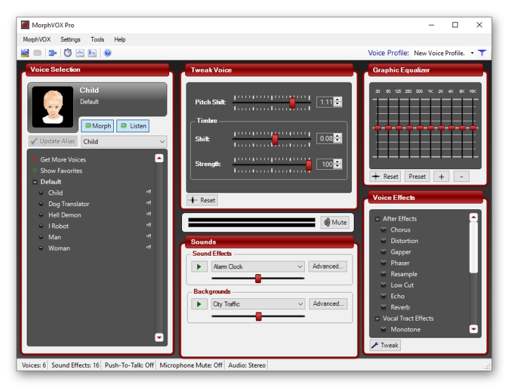Click the blue icon beside the Voice Profile dropdown
The height and width of the screenshot is (388, 509).
point(482,53)
